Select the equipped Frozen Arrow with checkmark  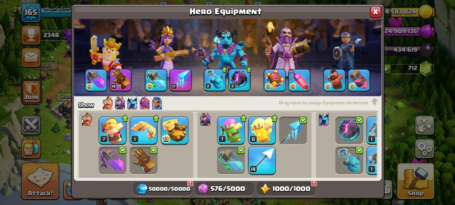click(x=293, y=130)
